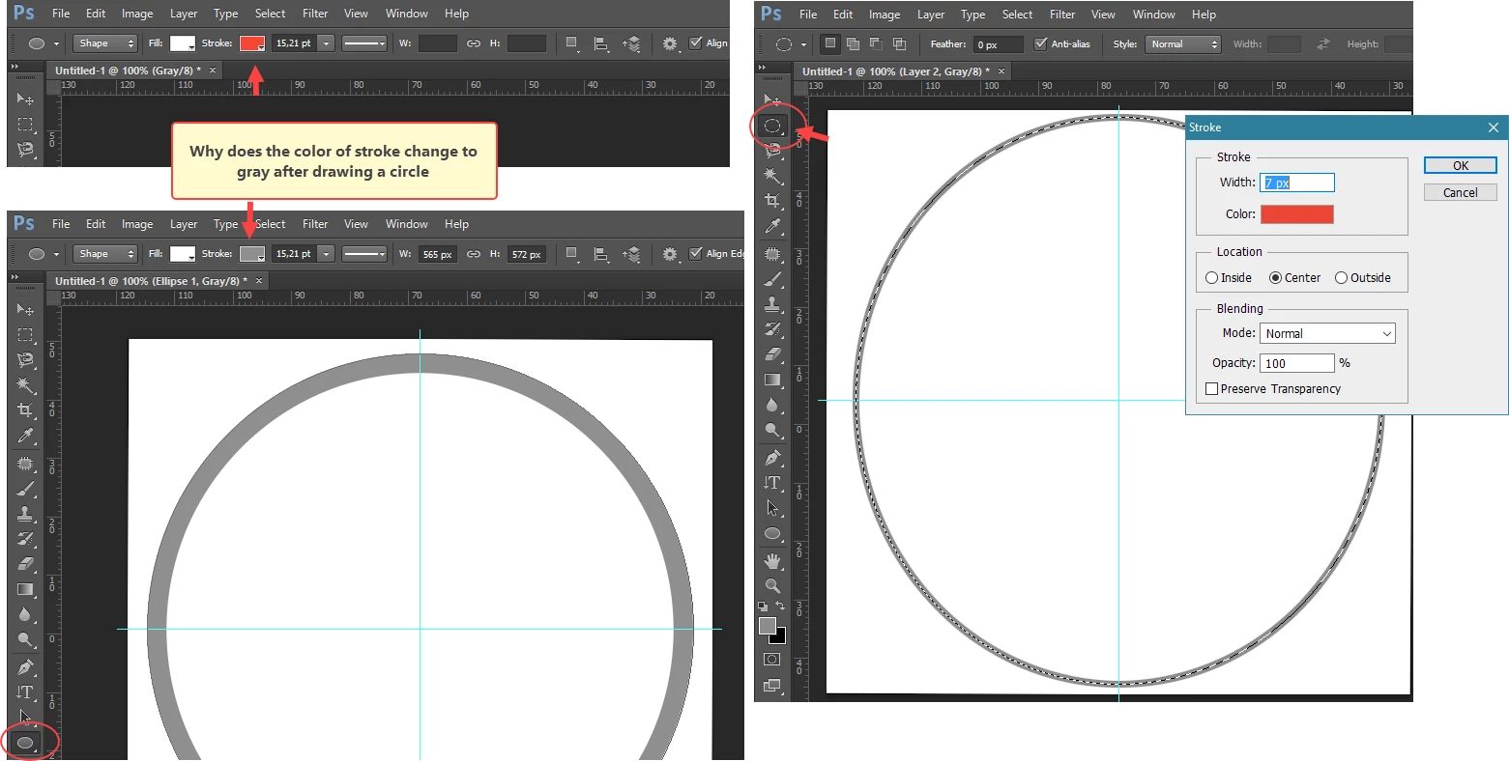This screenshot has width=1509, height=761.
Task: Toggle Anti-alias checkbox in options bar
Action: 1040,44
